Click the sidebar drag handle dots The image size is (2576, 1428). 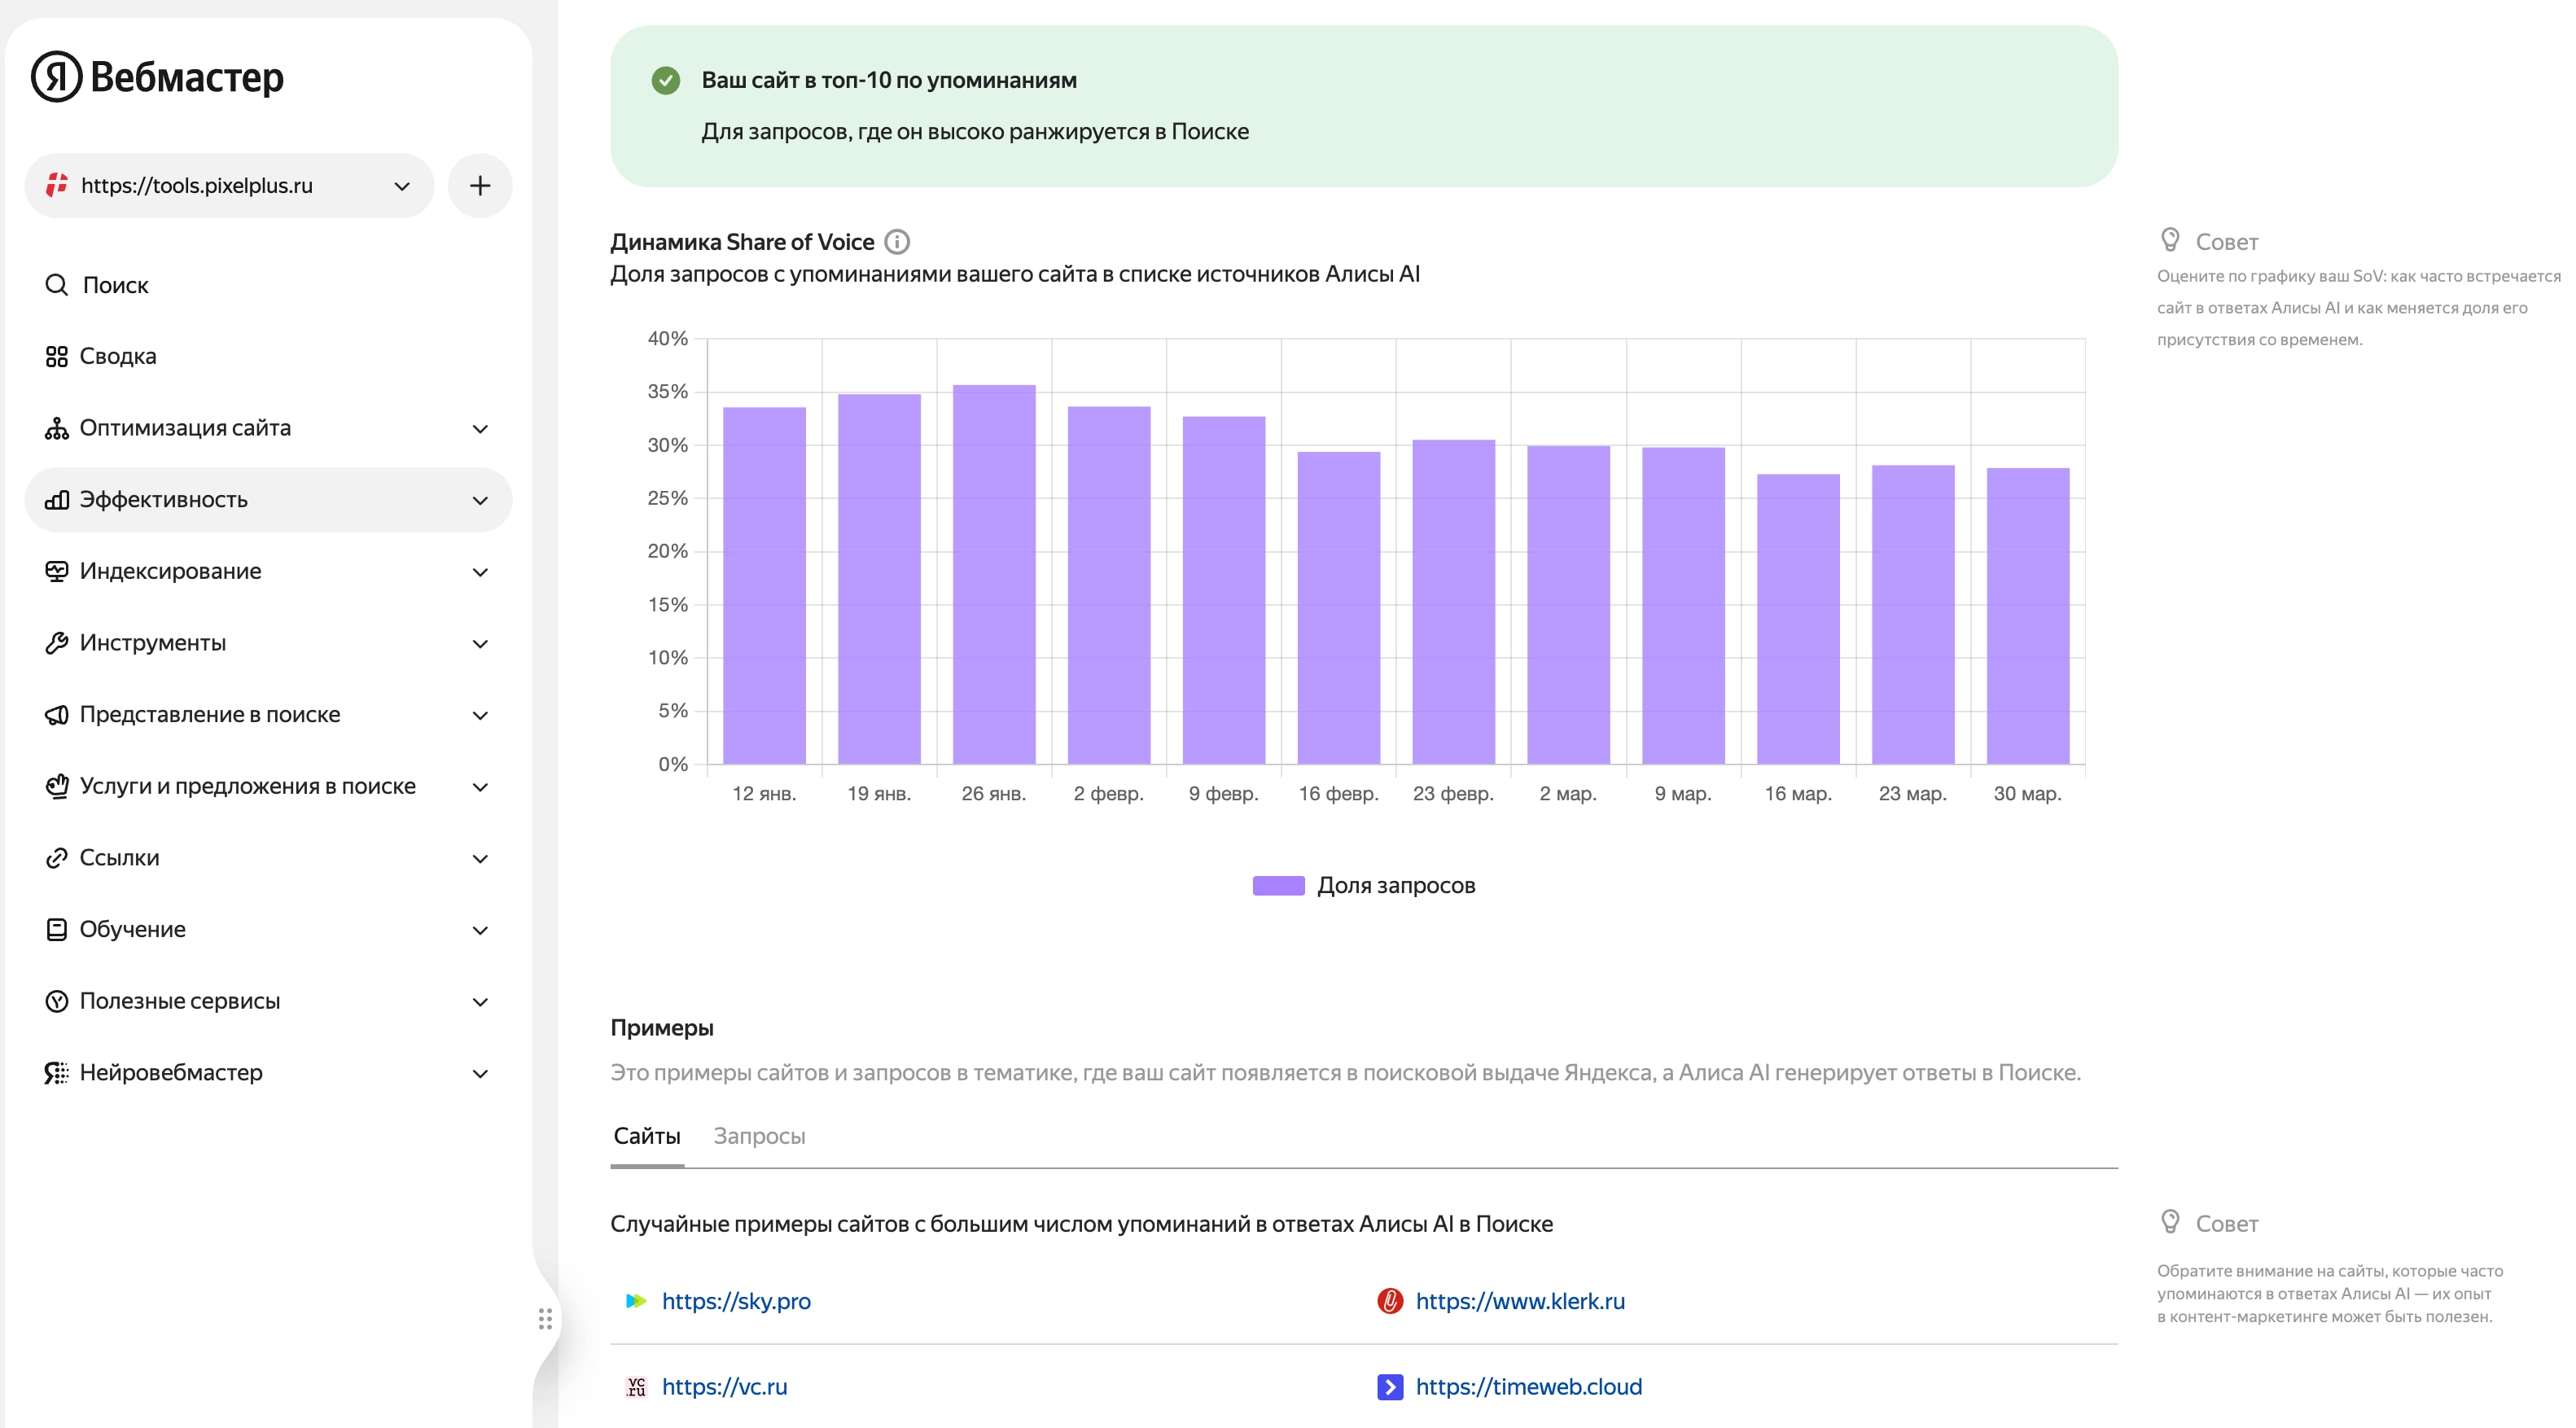point(545,1319)
